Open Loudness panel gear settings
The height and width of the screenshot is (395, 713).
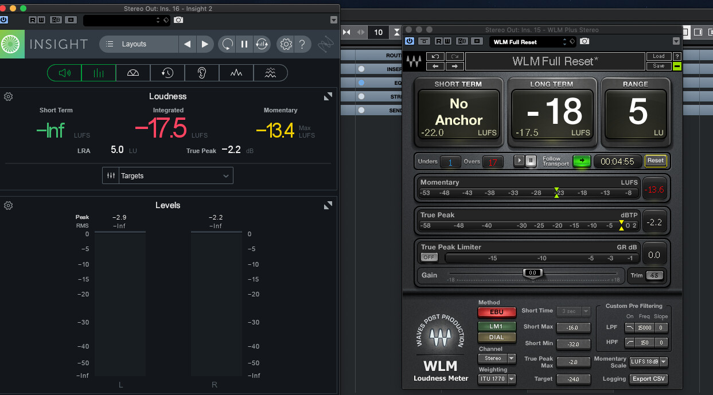point(8,96)
